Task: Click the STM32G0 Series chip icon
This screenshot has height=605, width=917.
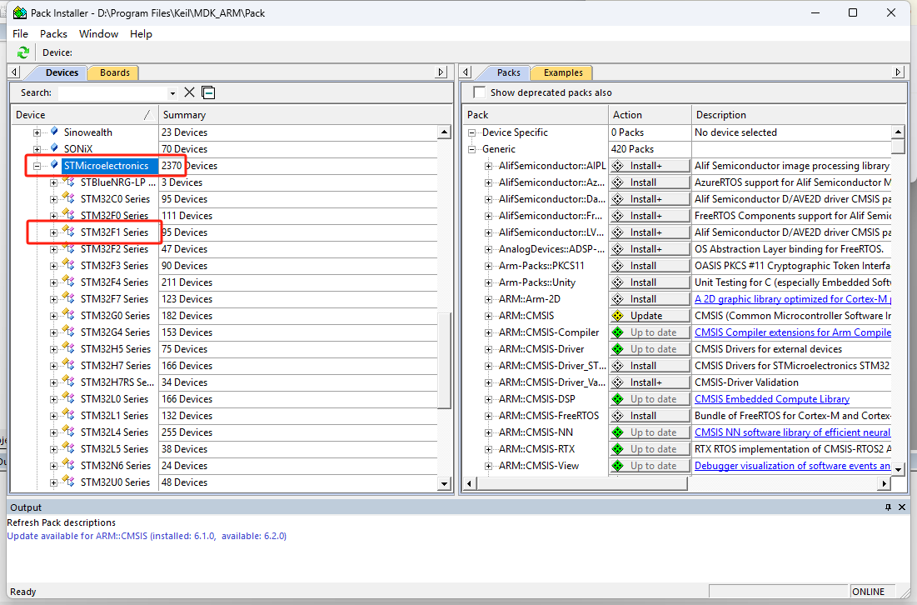Action: [x=69, y=315]
